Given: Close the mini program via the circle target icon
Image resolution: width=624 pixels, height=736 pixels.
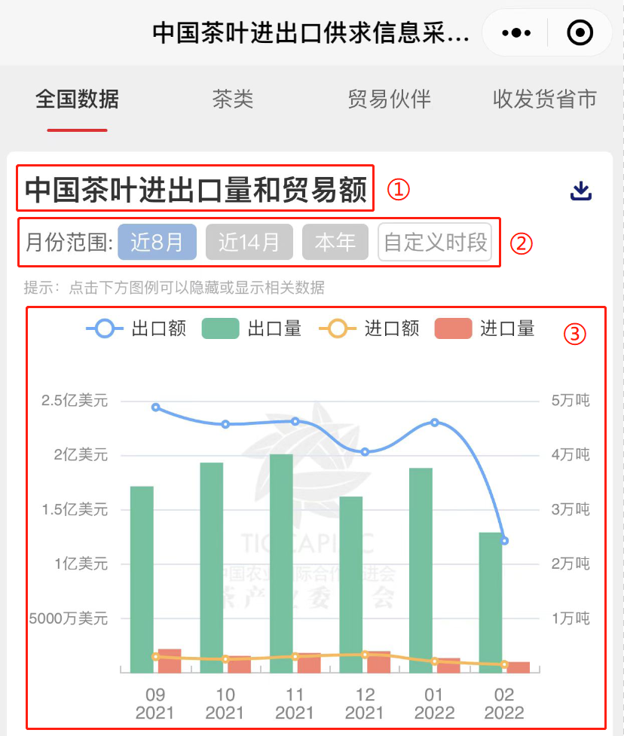Looking at the screenshot, I should (580, 33).
